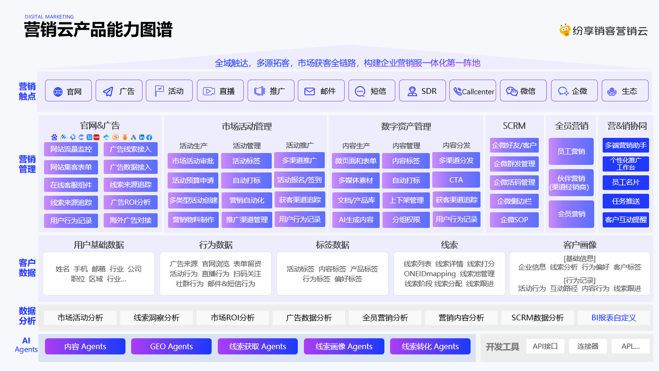Image resolution: width=659 pixels, height=371 pixels.
Task: Click the WeCom icon beside 企微
Action: click(x=563, y=91)
